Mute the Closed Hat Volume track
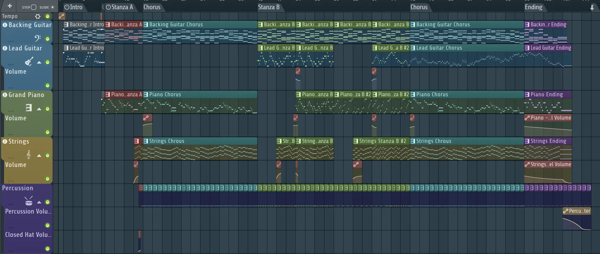600x254 pixels. click(x=48, y=249)
